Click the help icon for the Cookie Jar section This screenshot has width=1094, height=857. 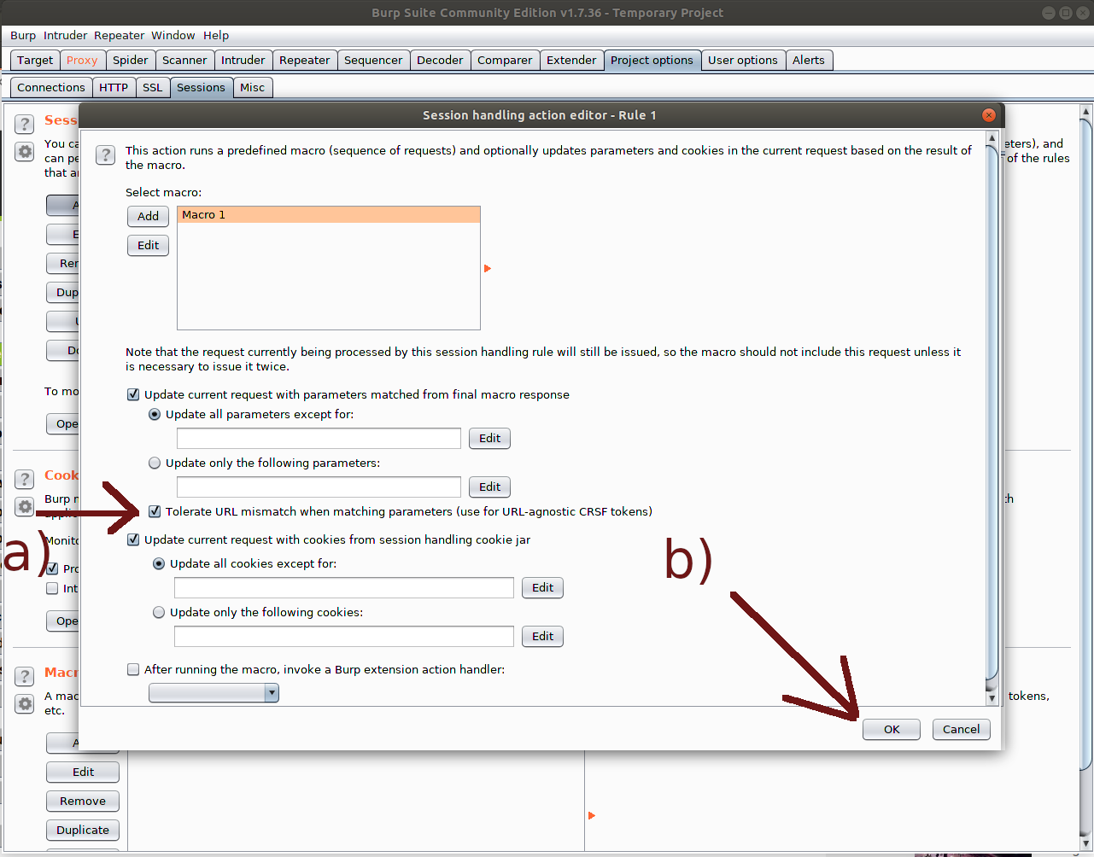(26, 478)
